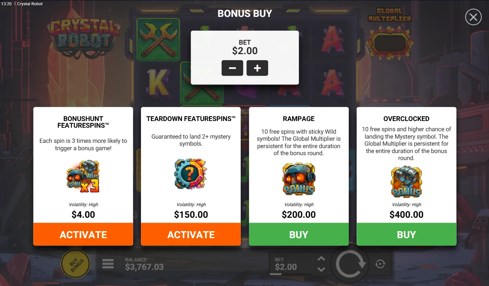This screenshot has height=286, width=489.
Task: Lower bet using the down chevron
Action: tap(321, 269)
